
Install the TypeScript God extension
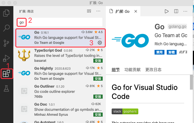(x=98, y=61)
